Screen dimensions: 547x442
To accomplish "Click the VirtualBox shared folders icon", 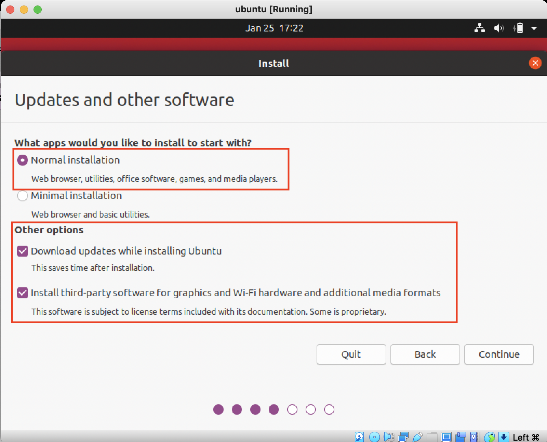I will tap(432, 437).
